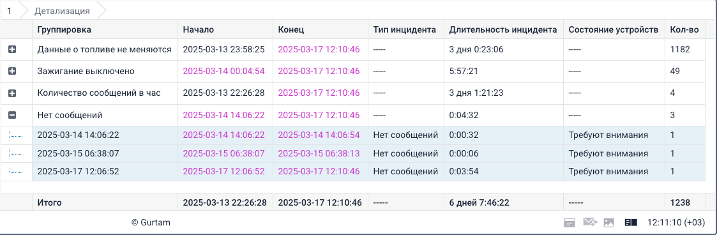Viewport: 717px width, 235px height.
Task: Collapse the 'Нет сообщений' group
Action: coord(12,115)
